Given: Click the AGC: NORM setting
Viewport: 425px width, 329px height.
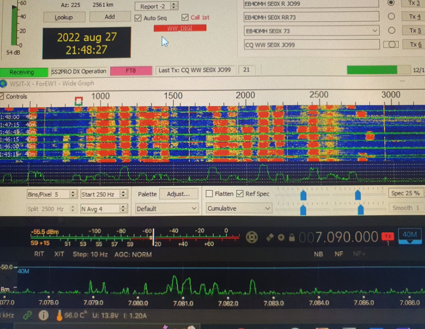Looking at the screenshot, I should (133, 254).
